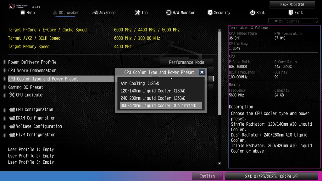
Task: Click the OC Tweaker flame icon
Action: coord(55,13)
